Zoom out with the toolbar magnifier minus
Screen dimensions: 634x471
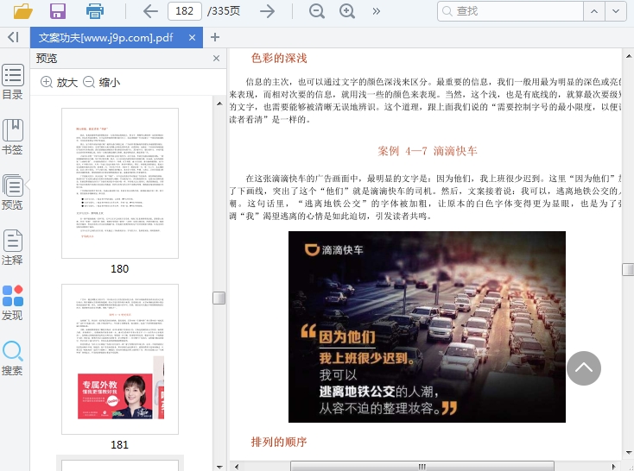(x=317, y=11)
